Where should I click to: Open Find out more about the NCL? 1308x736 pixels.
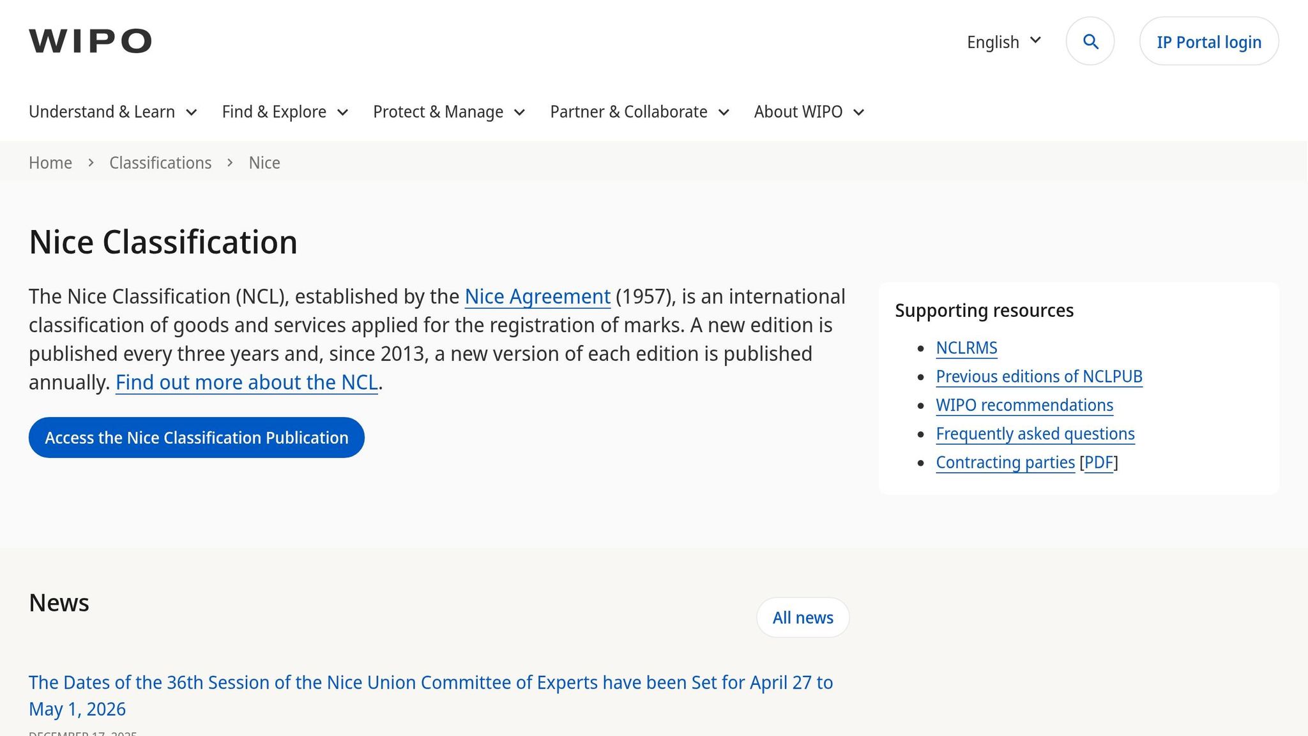pos(247,382)
